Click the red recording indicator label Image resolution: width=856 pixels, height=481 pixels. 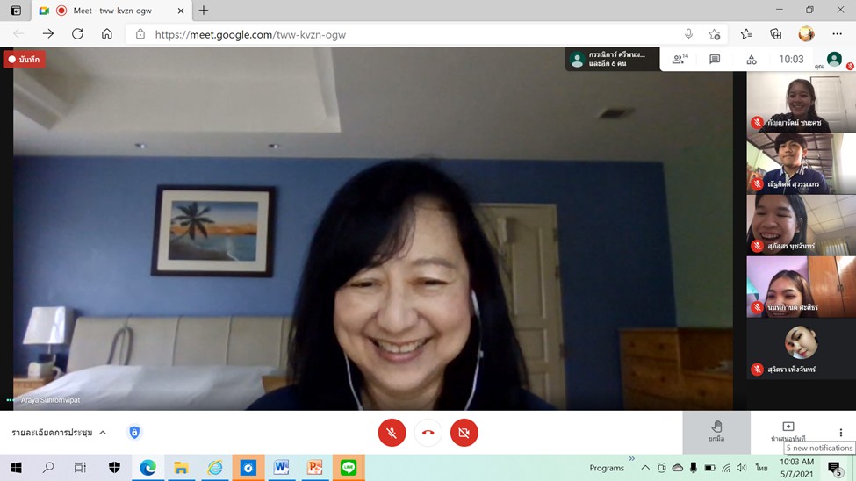point(25,60)
